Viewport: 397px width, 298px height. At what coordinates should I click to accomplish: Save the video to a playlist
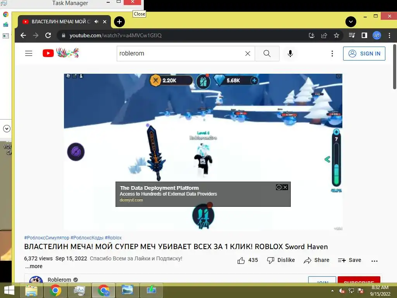click(349, 260)
